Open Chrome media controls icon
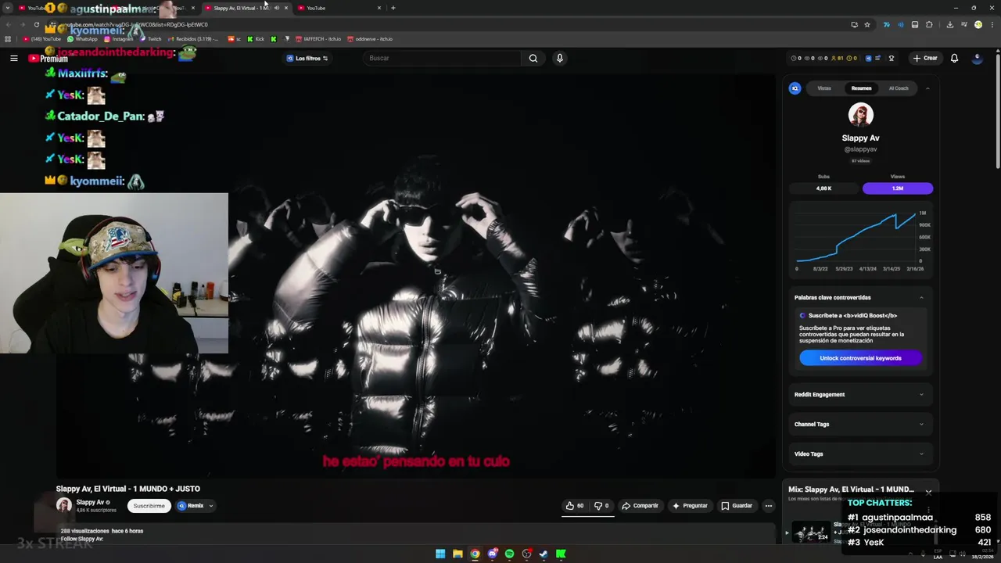 (x=963, y=24)
